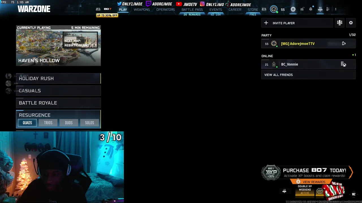Open notifications bell icon

tap(311, 9)
